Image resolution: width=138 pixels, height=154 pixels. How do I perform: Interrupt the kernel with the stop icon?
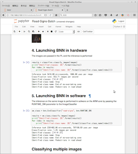52,32
